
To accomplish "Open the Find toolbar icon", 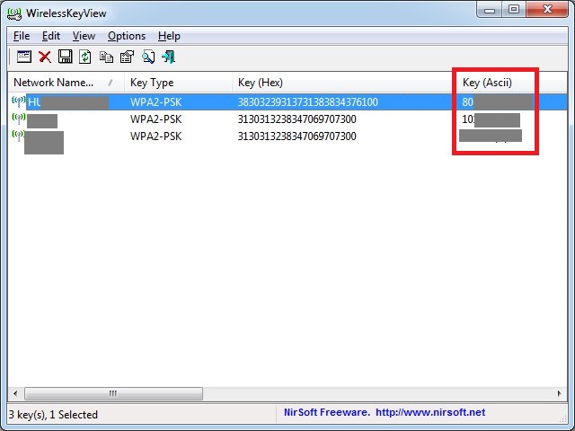I will pos(148,57).
